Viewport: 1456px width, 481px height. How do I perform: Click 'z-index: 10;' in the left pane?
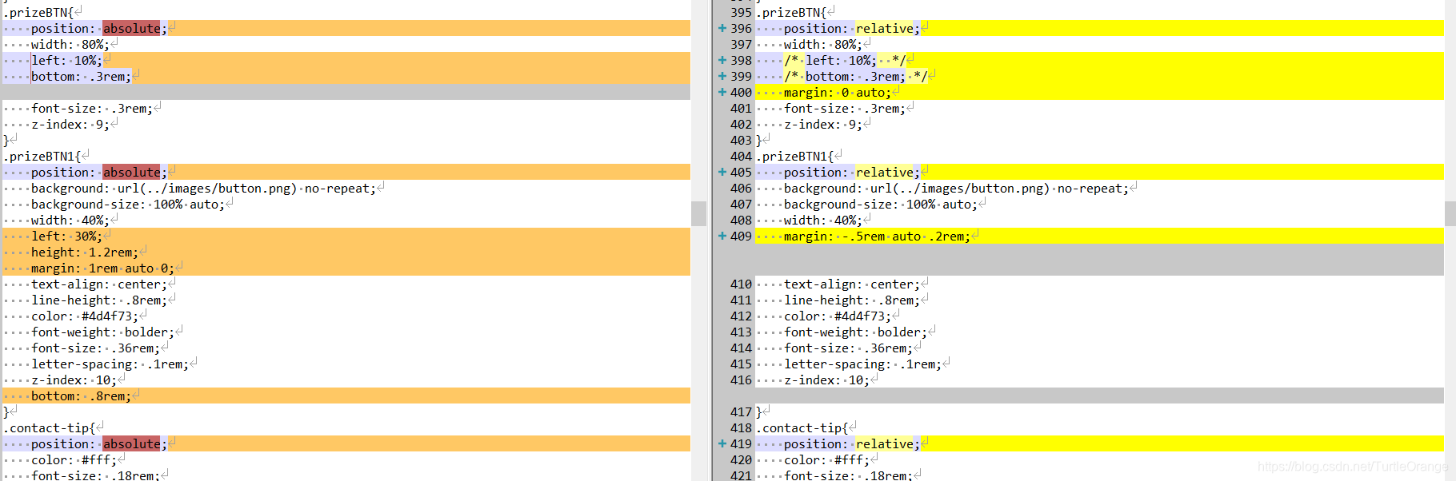74,380
